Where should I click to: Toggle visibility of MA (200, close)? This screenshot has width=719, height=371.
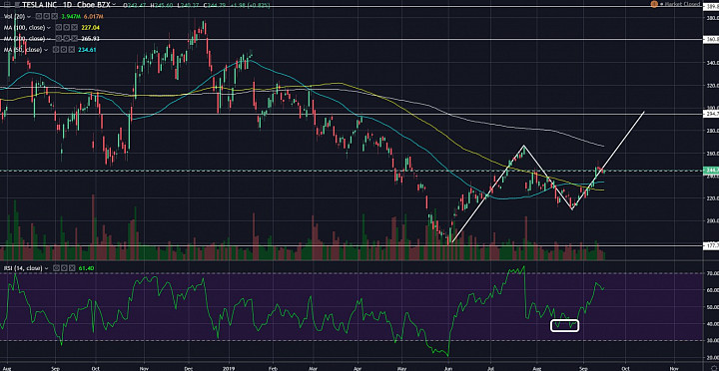click(x=59, y=39)
